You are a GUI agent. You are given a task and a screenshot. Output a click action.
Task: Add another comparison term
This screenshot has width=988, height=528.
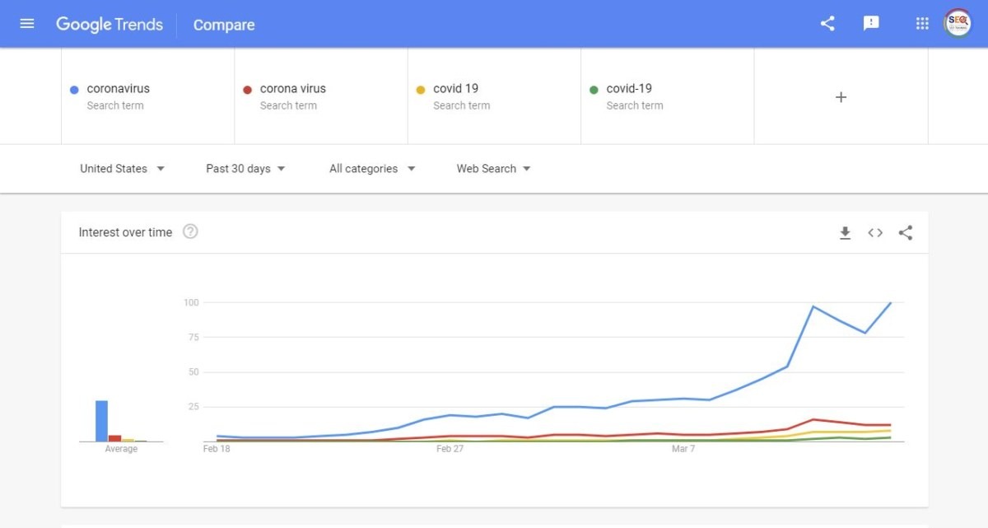point(841,97)
